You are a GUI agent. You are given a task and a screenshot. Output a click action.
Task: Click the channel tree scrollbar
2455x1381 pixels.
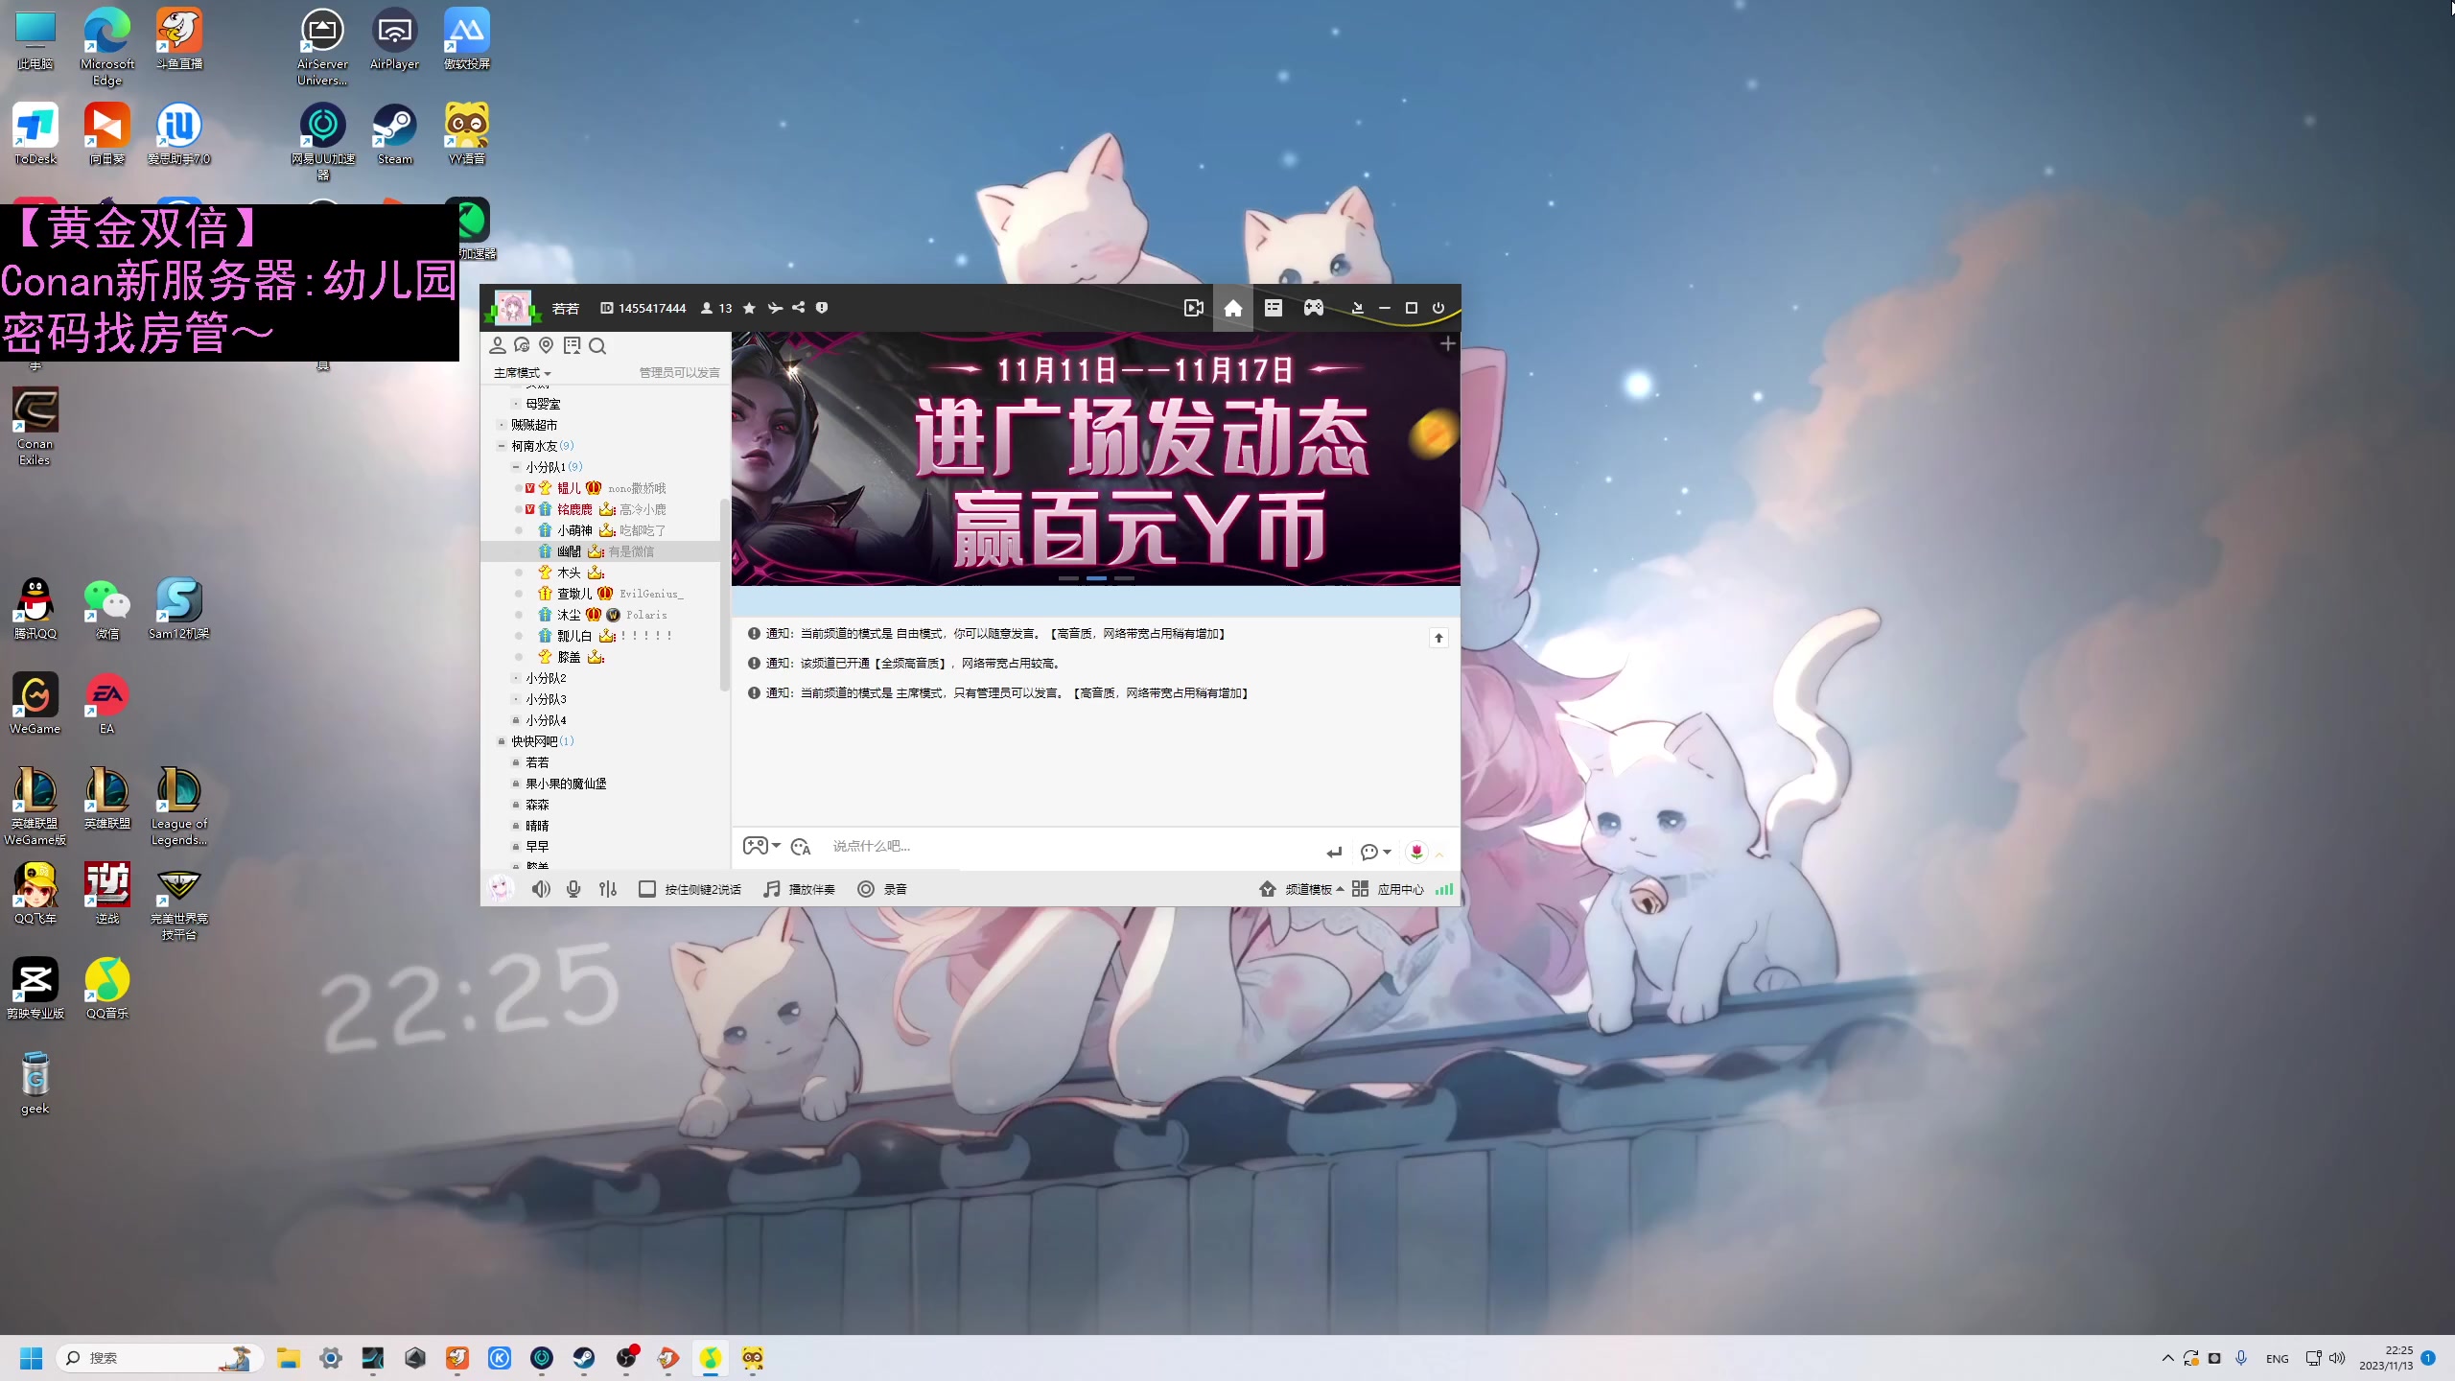[x=724, y=595]
